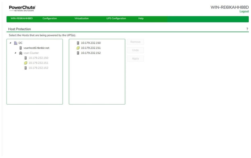251x158 pixels.
Task: Click the DC datacenter icon in tree
Action: tap(16, 43)
